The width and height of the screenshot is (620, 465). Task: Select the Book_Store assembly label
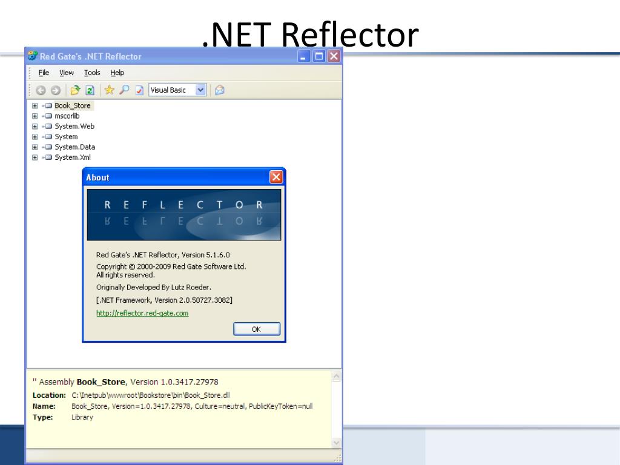click(x=73, y=105)
